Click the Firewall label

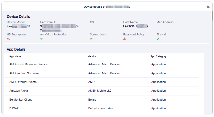(161, 34)
